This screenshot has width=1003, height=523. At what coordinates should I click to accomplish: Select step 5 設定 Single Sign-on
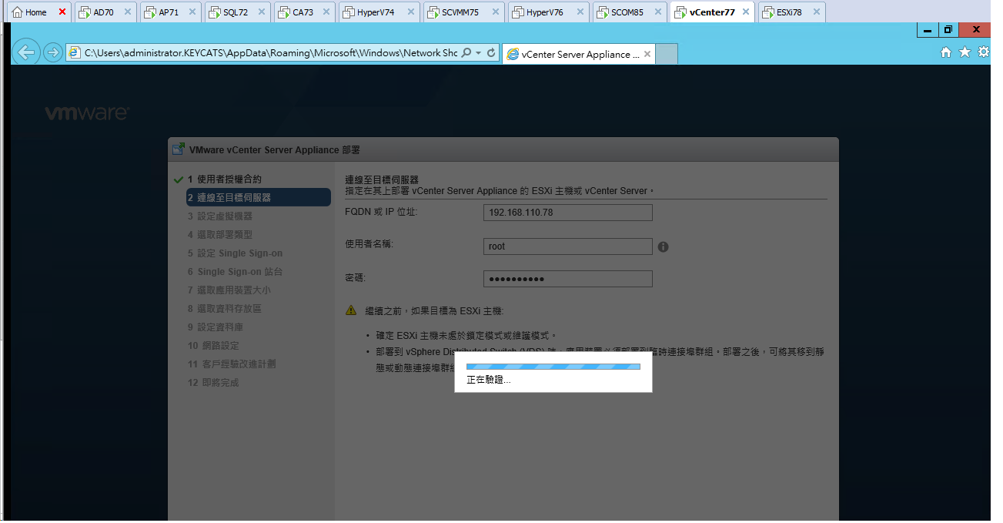point(236,253)
